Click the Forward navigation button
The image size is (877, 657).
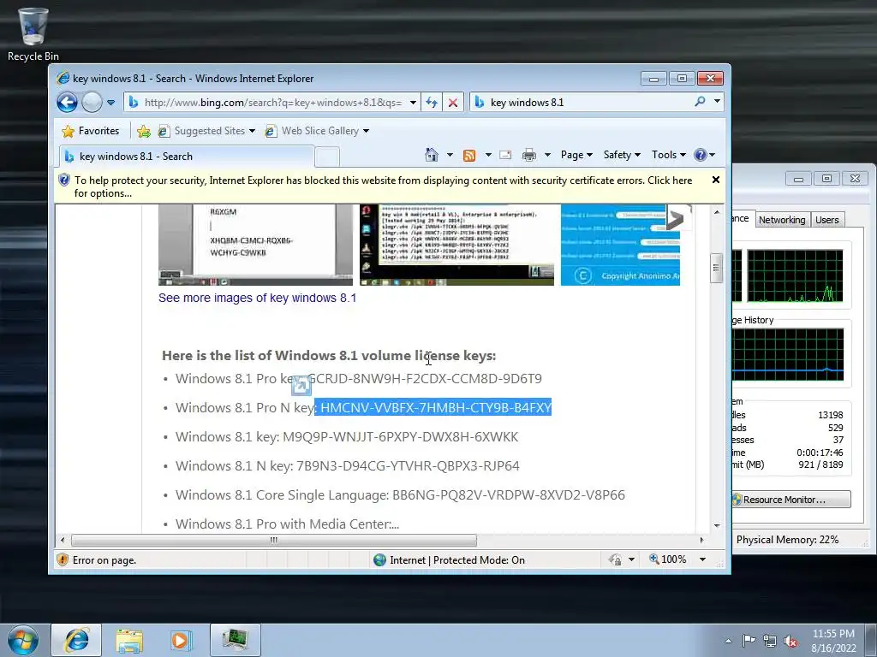click(92, 103)
